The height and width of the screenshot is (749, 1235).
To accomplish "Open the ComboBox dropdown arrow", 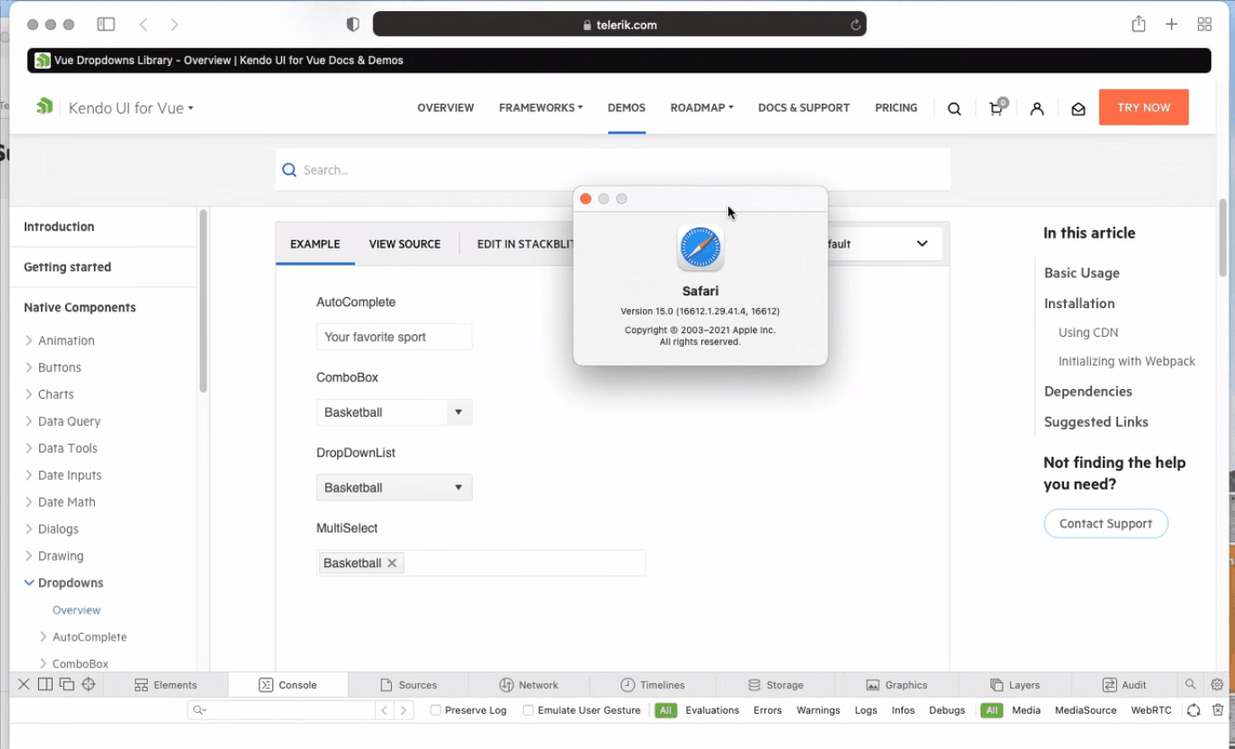I will click(x=458, y=412).
